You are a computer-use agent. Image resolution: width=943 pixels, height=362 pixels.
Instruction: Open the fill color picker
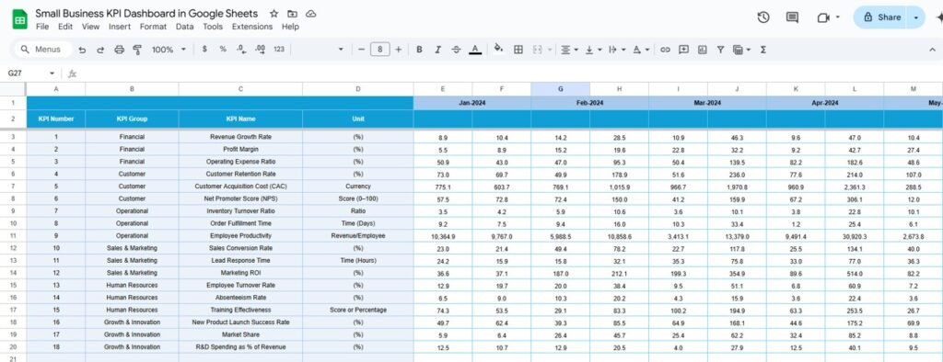click(x=498, y=50)
